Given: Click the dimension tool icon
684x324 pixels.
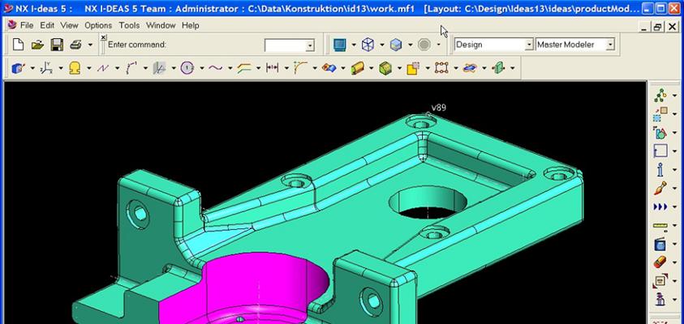Looking at the screenshot, I should [272, 68].
